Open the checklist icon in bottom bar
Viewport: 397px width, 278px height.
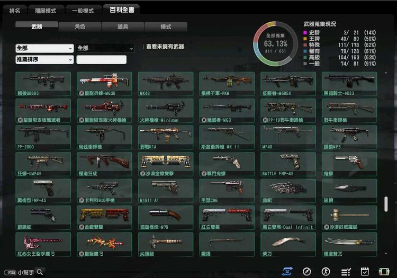pyautogui.click(x=346, y=272)
